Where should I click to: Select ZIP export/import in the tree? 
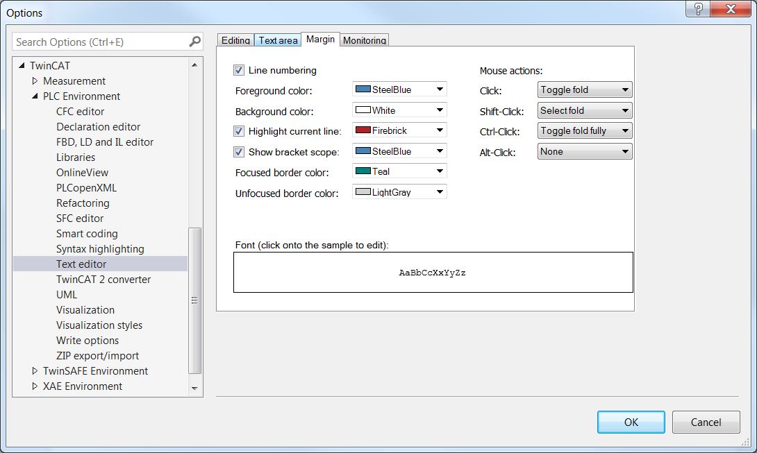pyautogui.click(x=97, y=356)
